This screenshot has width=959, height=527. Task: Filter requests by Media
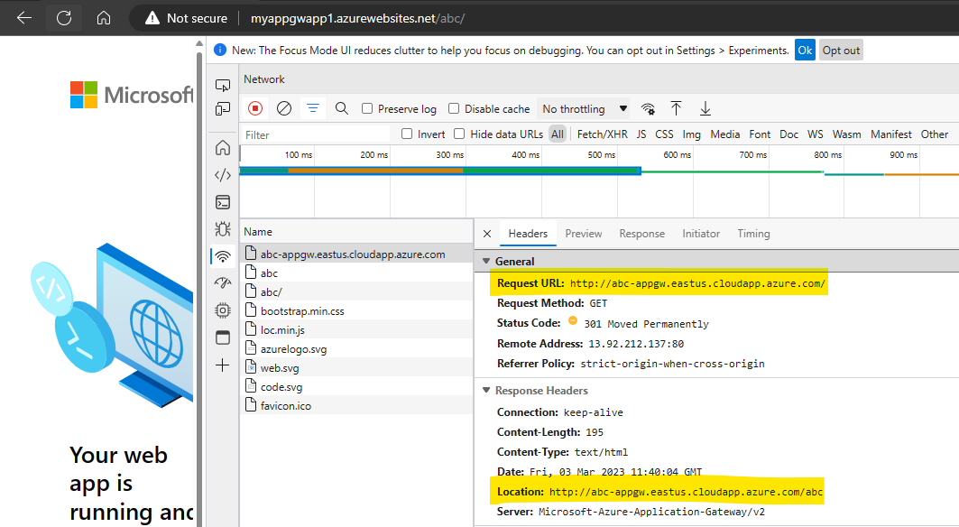pos(724,134)
